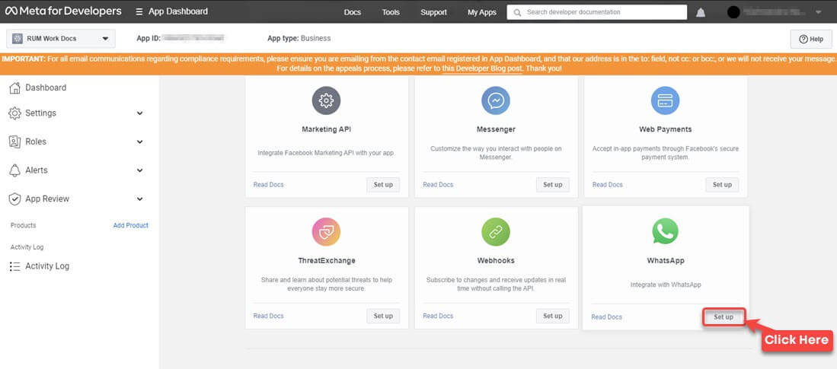
Task: Expand the App Review chevron in sidebar
Action: (x=140, y=199)
